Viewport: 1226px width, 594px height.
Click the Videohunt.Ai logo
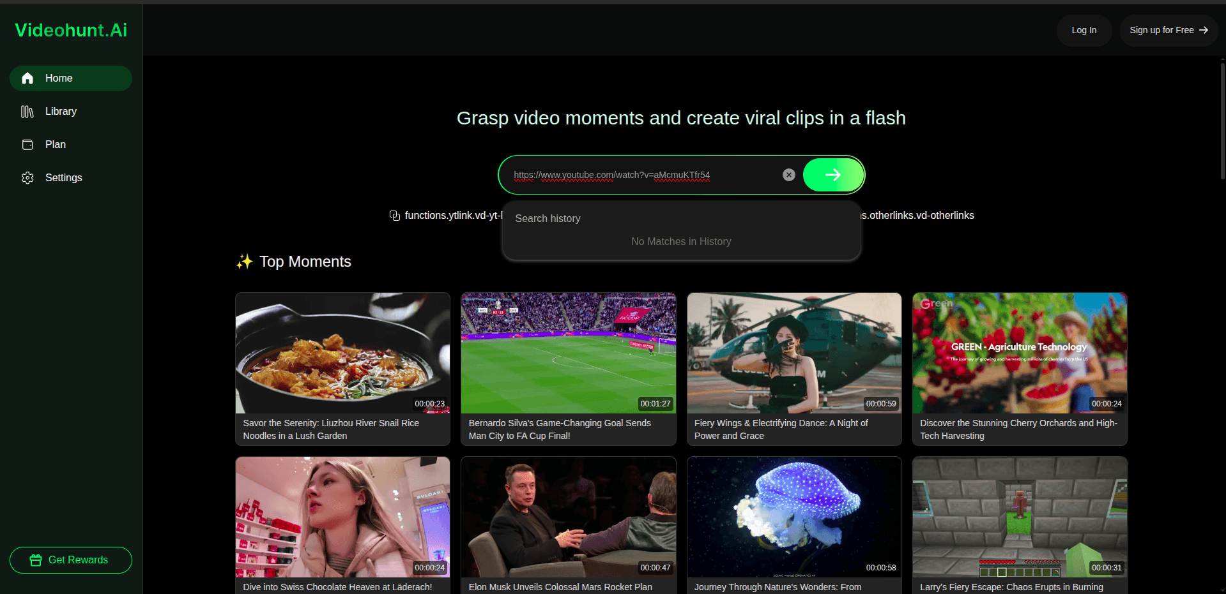[71, 30]
